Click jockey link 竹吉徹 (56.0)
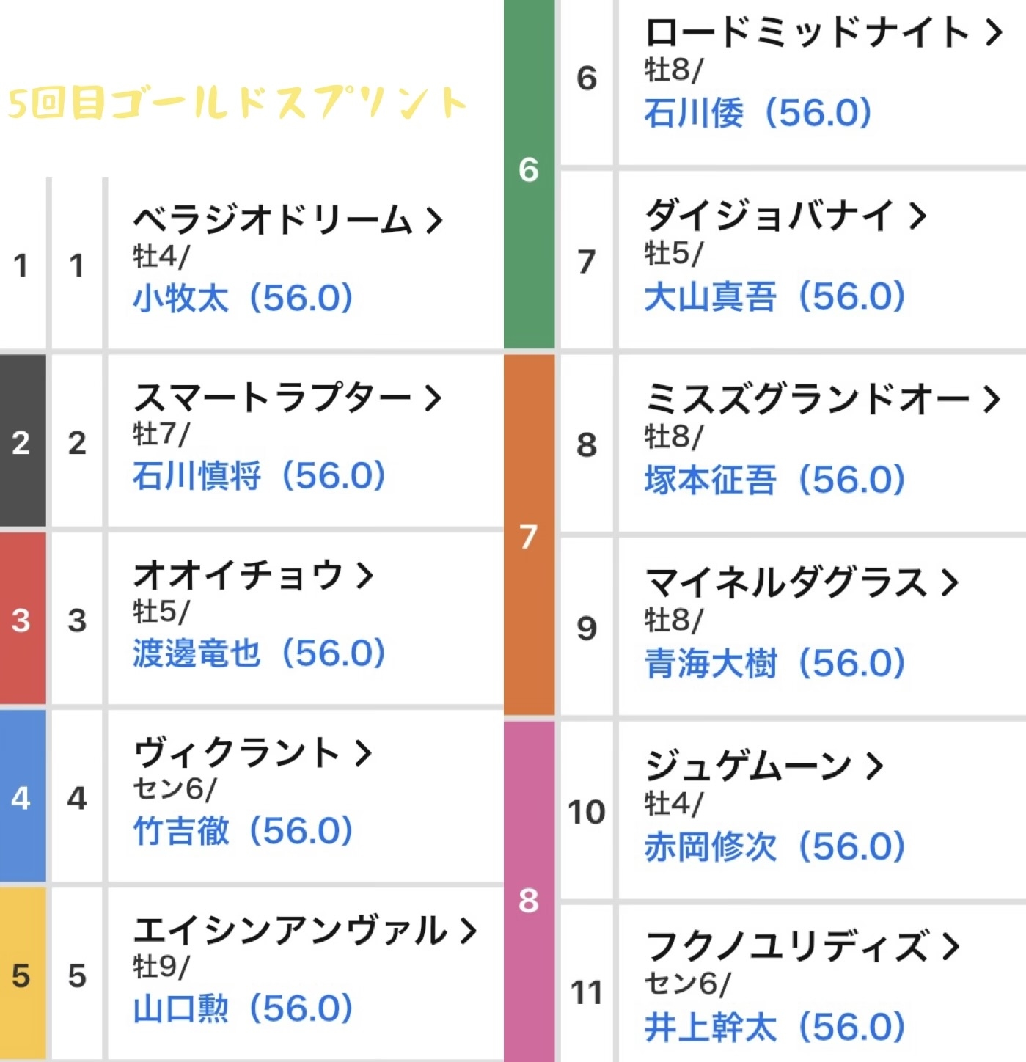 pyautogui.click(x=243, y=831)
